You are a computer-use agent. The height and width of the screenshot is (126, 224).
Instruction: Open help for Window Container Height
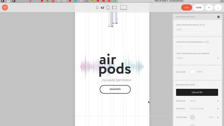click(x=208, y=42)
